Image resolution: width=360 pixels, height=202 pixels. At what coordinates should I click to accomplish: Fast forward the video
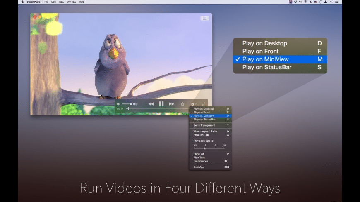pos(171,104)
